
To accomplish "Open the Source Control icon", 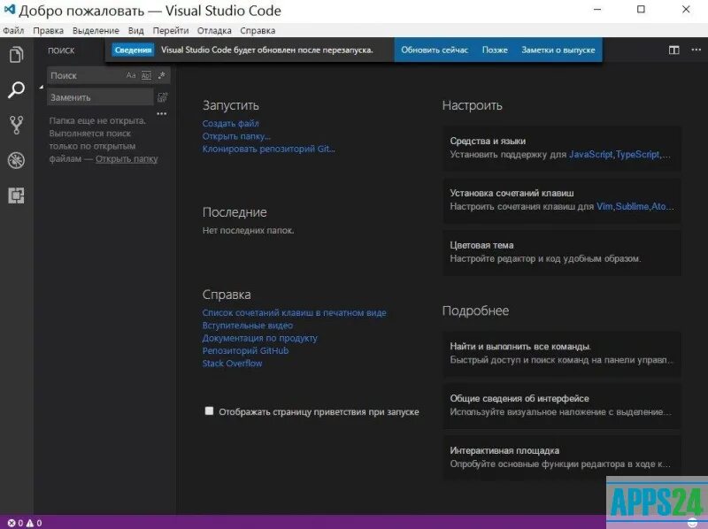I will pos(16,125).
